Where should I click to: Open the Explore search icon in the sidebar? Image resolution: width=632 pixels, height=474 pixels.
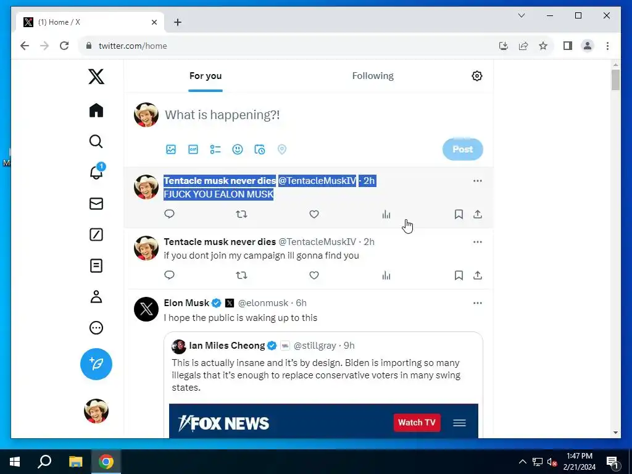96,141
